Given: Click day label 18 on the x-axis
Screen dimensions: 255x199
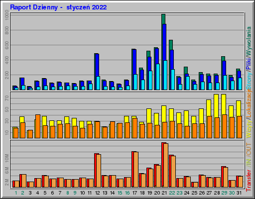Looking at the screenshot, I should tap(142, 193).
